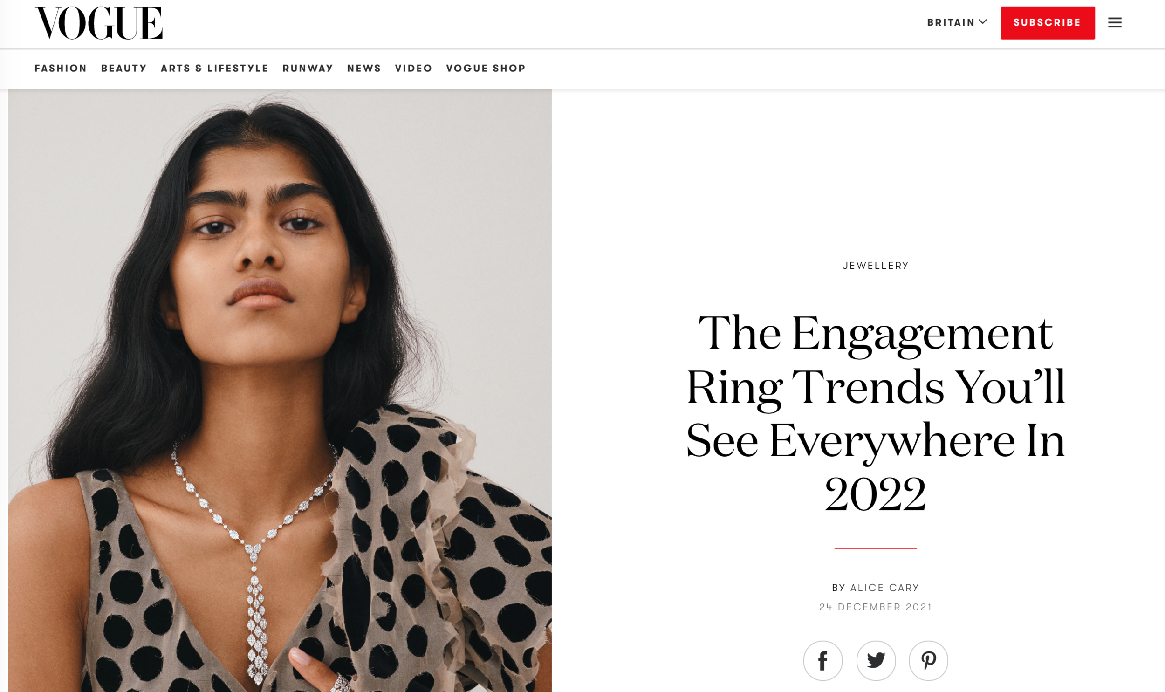1165x692 pixels.
Task: Open the News section
Action: pos(363,68)
